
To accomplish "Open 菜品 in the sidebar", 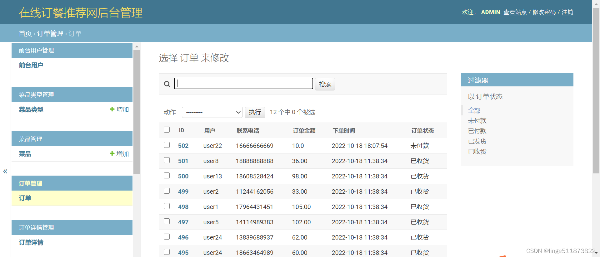I will pos(25,154).
